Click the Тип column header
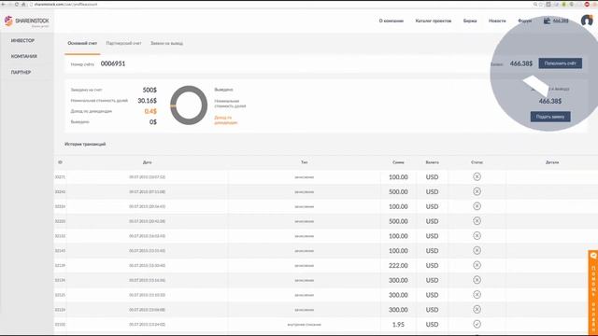598x336 pixels. (304, 162)
